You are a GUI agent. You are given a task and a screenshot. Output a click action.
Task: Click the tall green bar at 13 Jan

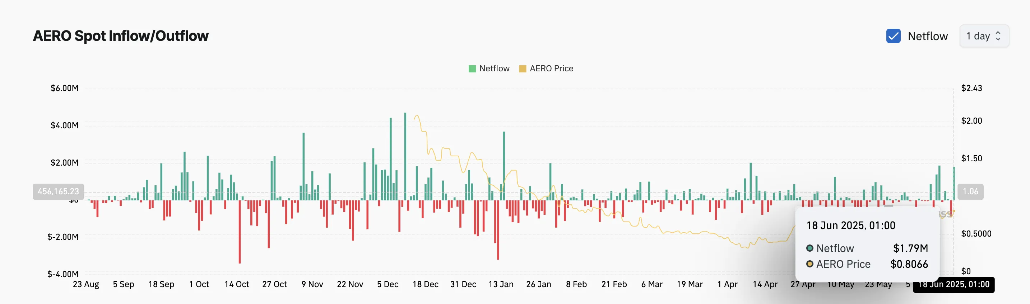point(504,166)
